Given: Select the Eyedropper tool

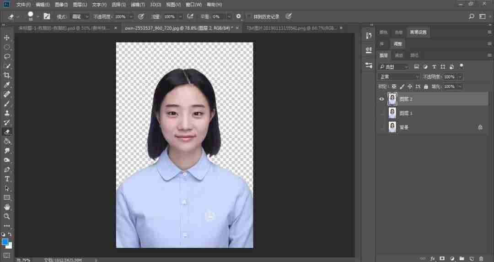Looking at the screenshot, I should point(6,85).
